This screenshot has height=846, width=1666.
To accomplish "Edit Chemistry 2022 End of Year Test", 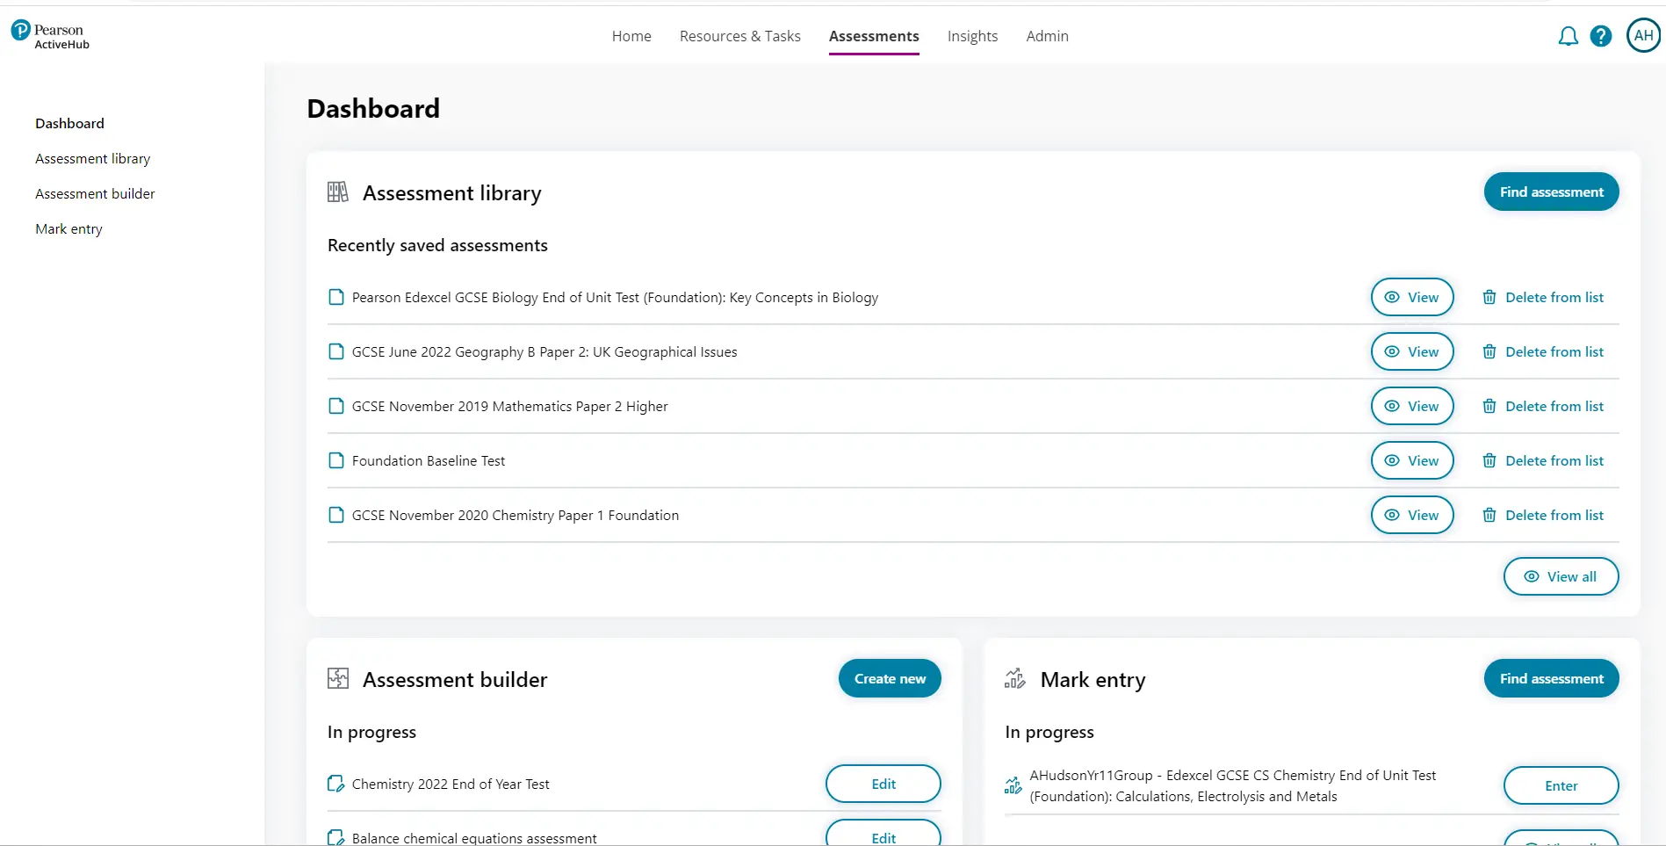I will click(x=883, y=784).
